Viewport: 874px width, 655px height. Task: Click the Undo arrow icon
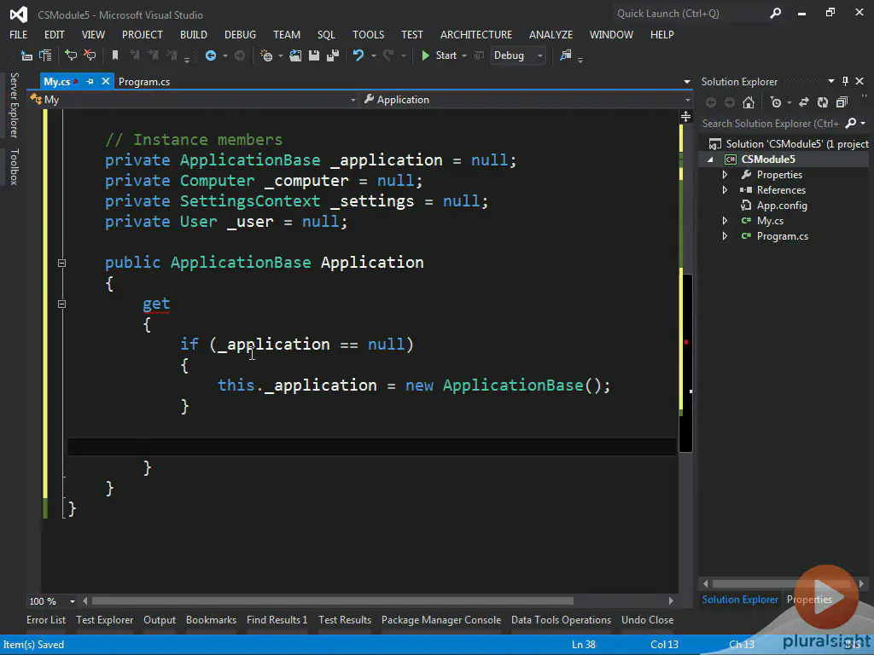click(358, 55)
